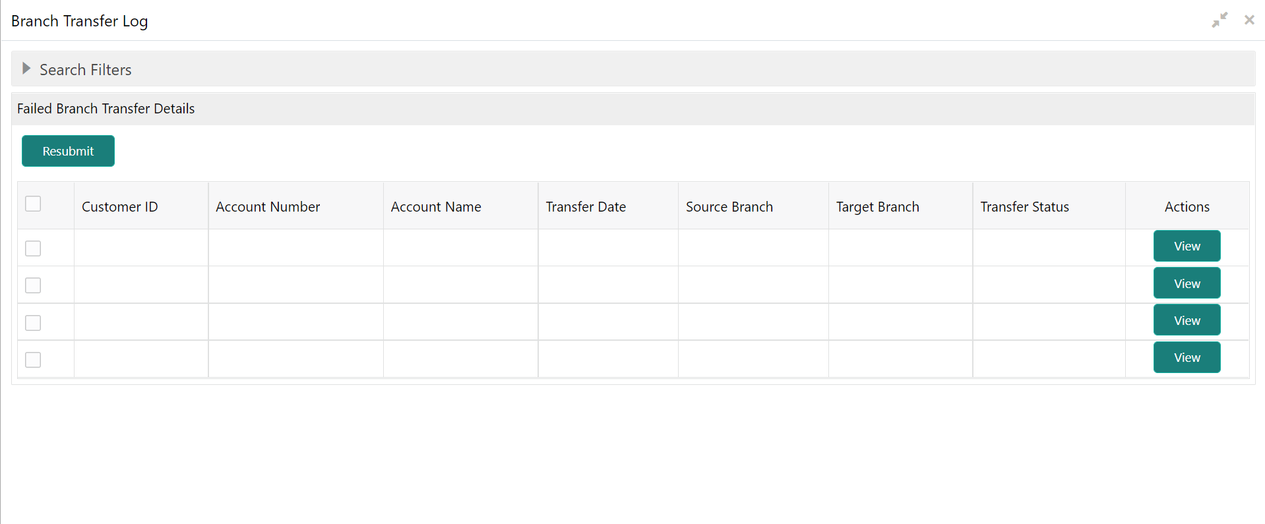Click the Account Number column header
This screenshot has height=524, width=1265.
[268, 207]
